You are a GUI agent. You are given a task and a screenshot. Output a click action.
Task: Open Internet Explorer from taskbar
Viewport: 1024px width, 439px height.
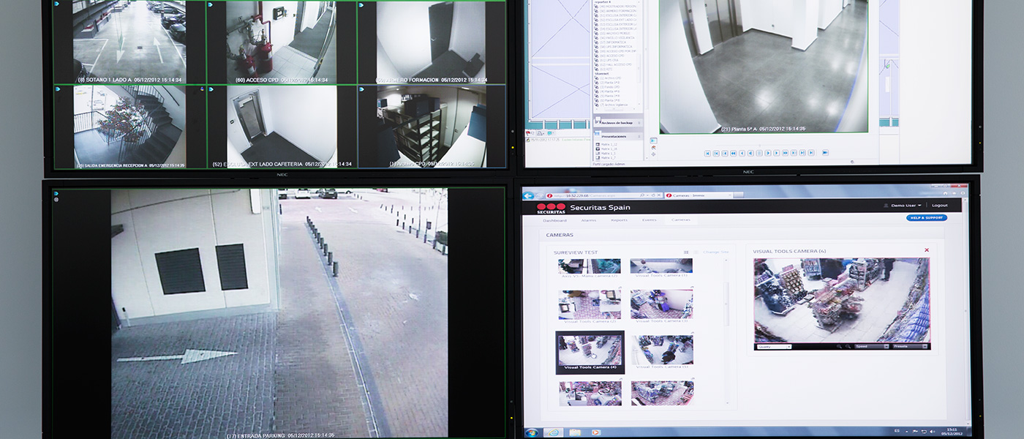(x=554, y=432)
